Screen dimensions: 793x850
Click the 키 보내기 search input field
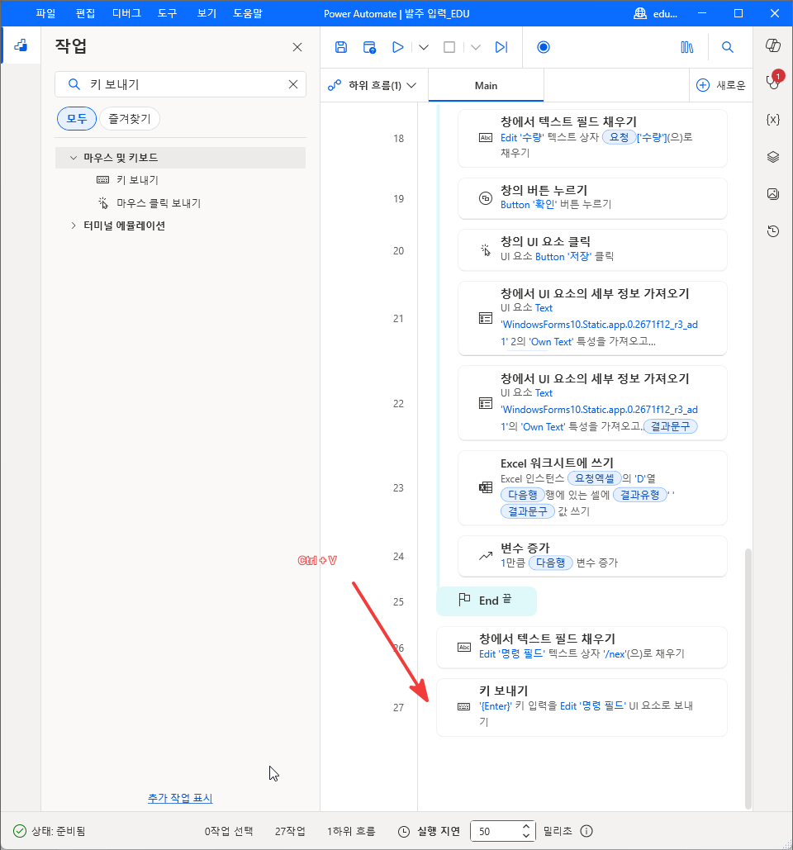coord(181,84)
